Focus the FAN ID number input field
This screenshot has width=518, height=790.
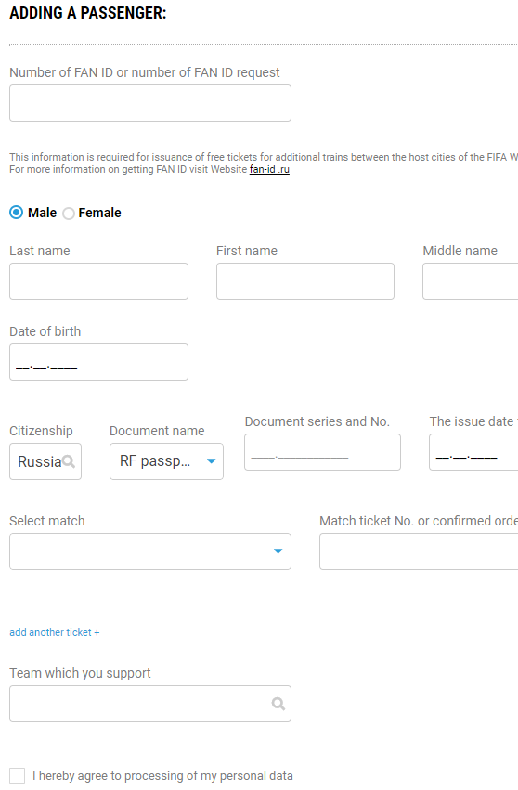tap(150, 103)
